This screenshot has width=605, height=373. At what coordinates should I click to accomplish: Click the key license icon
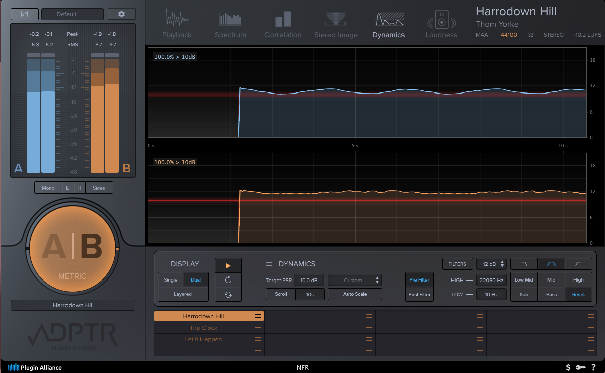[x=581, y=367]
